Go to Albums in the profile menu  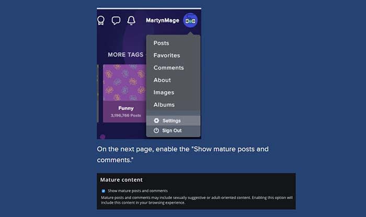164,105
